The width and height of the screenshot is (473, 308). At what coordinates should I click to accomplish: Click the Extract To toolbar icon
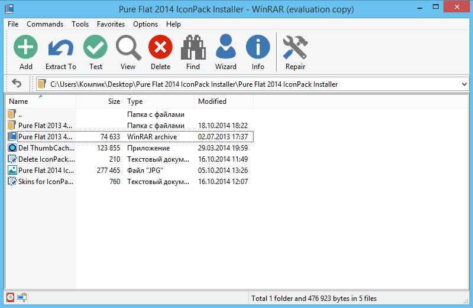61,47
